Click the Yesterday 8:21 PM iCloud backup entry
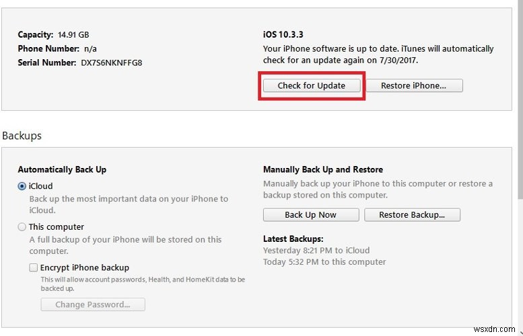The height and width of the screenshot is (336, 523). [314, 250]
